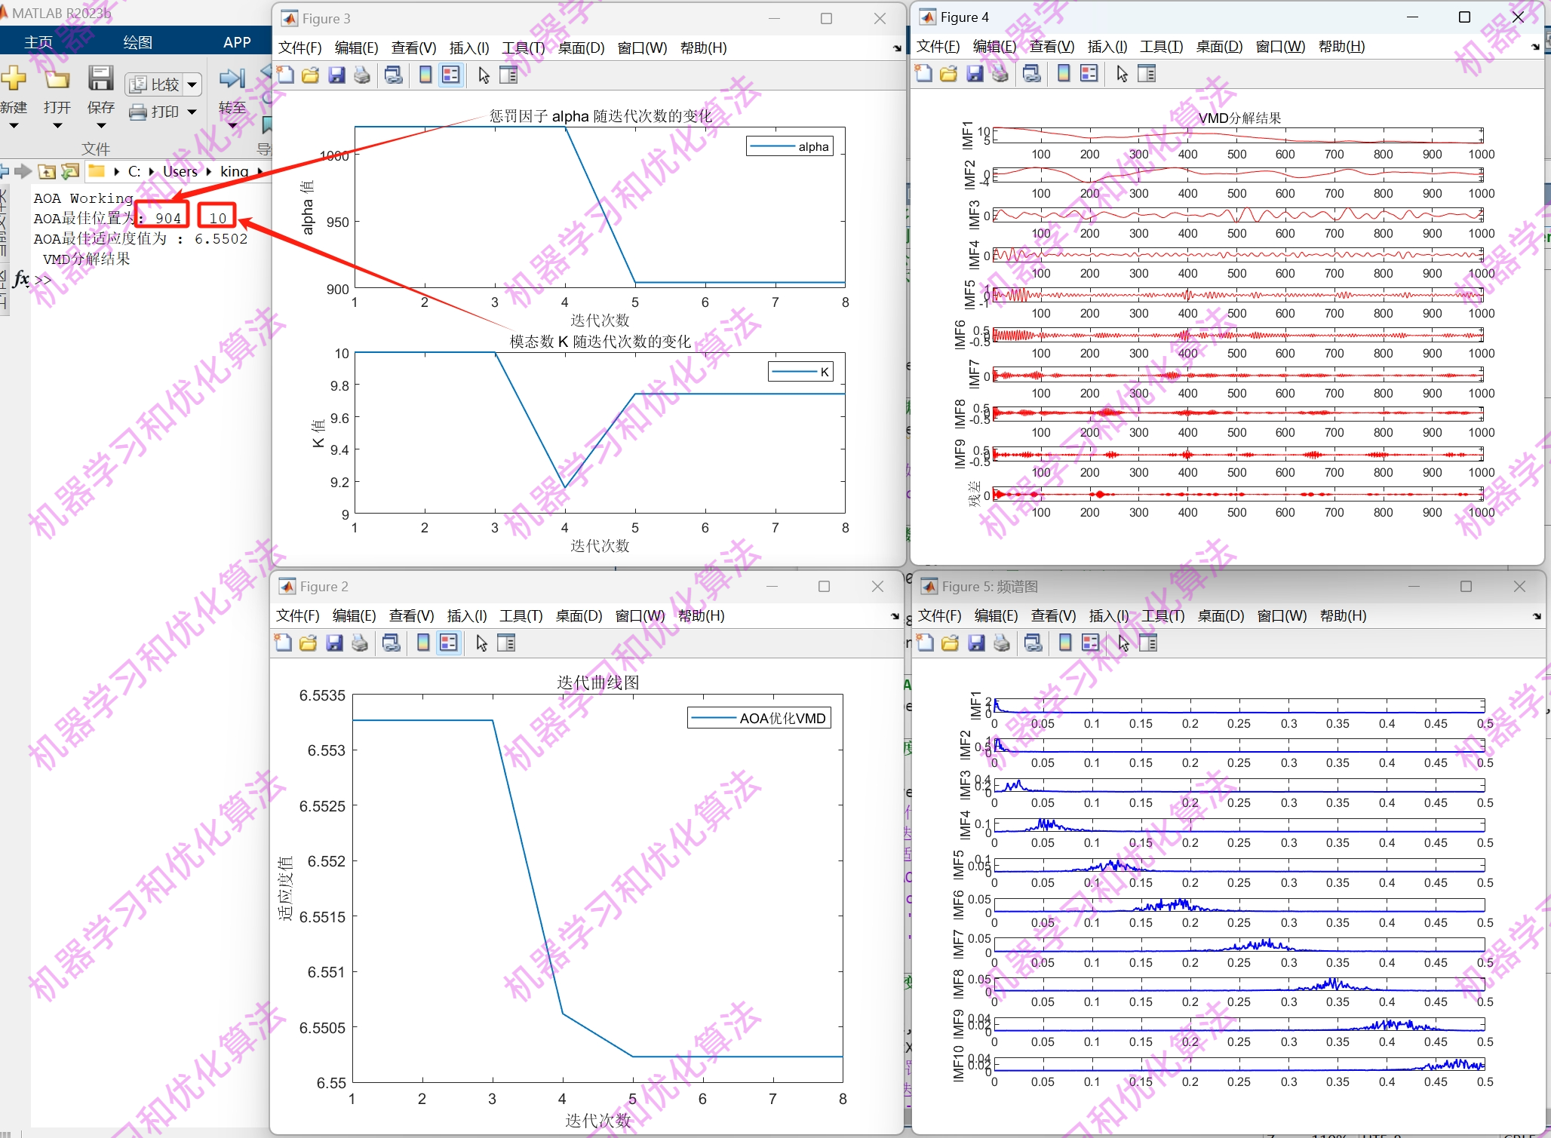1551x1138 pixels.
Task: Toggle Edit Plot arrow in Figure 2
Action: 482,643
